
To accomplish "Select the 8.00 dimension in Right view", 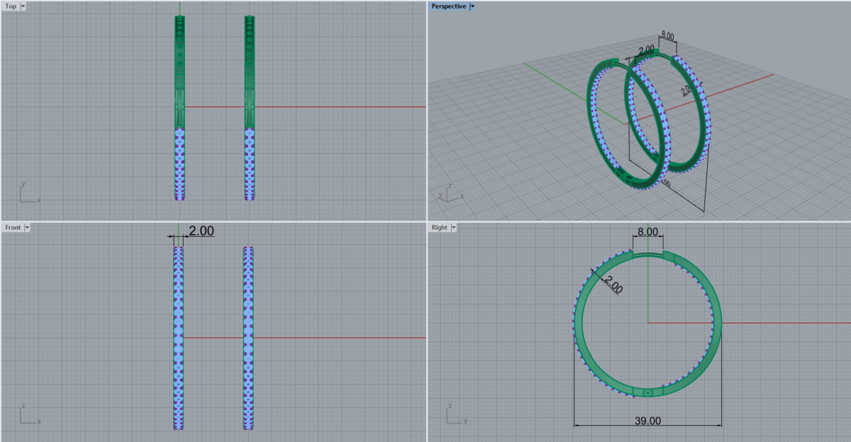I will pyautogui.click(x=647, y=232).
